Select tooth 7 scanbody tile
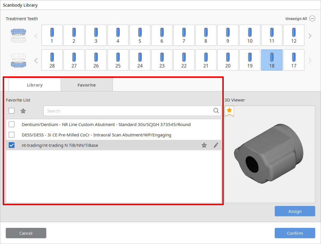The width and height of the screenshot is (321, 244). (184, 35)
